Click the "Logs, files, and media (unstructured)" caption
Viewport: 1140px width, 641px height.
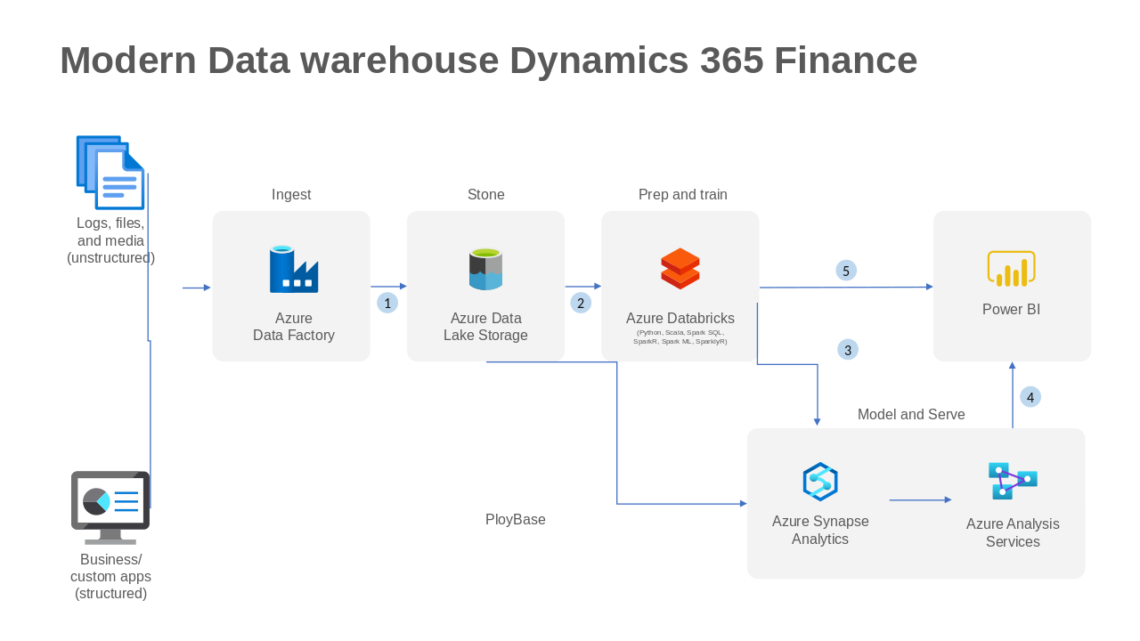point(110,240)
